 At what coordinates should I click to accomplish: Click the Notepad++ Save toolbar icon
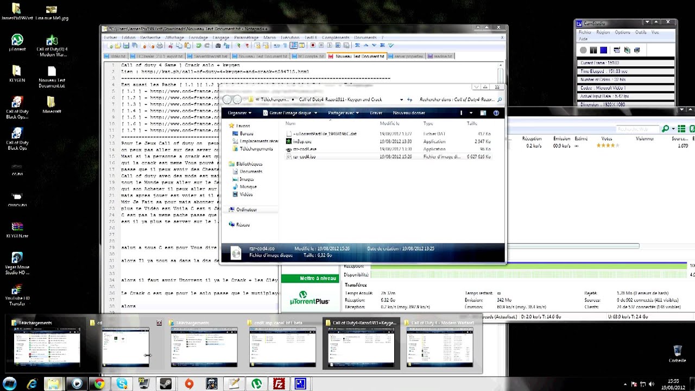point(127,46)
